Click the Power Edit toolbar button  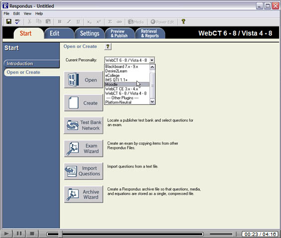point(162,22)
